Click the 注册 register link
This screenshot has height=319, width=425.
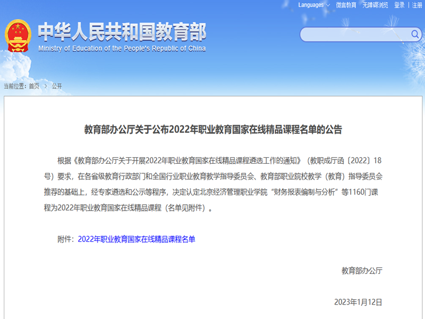point(417,5)
